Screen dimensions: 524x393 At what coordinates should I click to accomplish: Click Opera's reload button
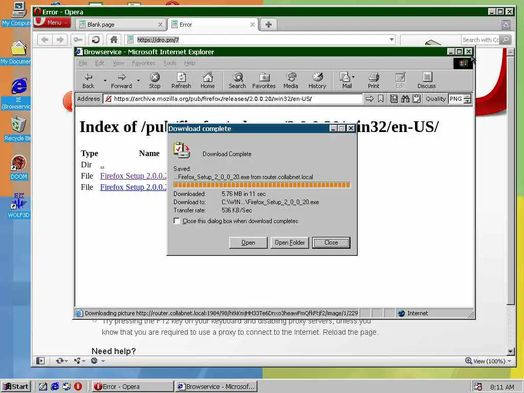[x=96, y=40]
